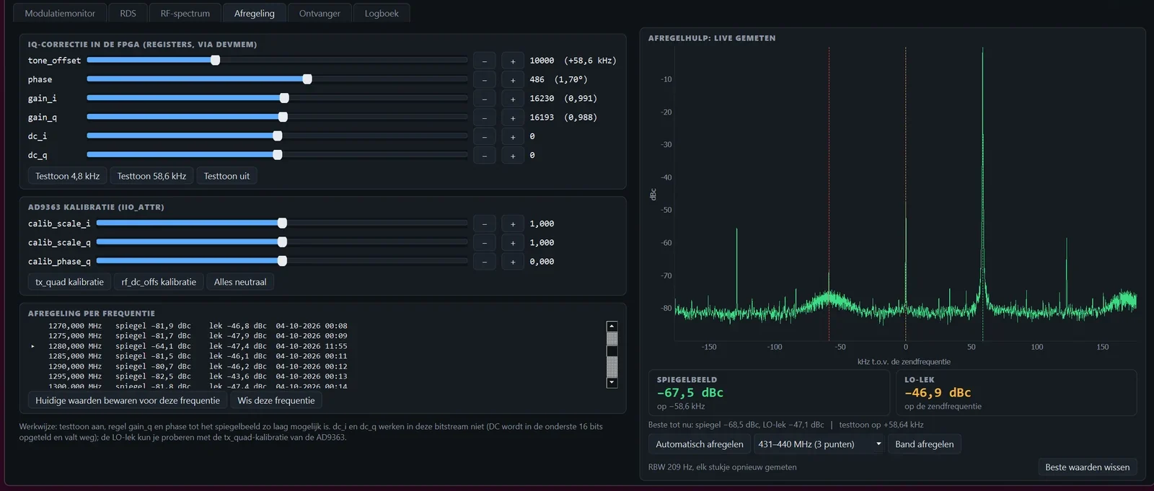Increase gain_i with its plus button
Viewport: 1154px width, 491px height.
513,99
